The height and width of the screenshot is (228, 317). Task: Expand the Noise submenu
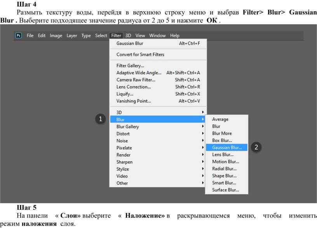158,141
